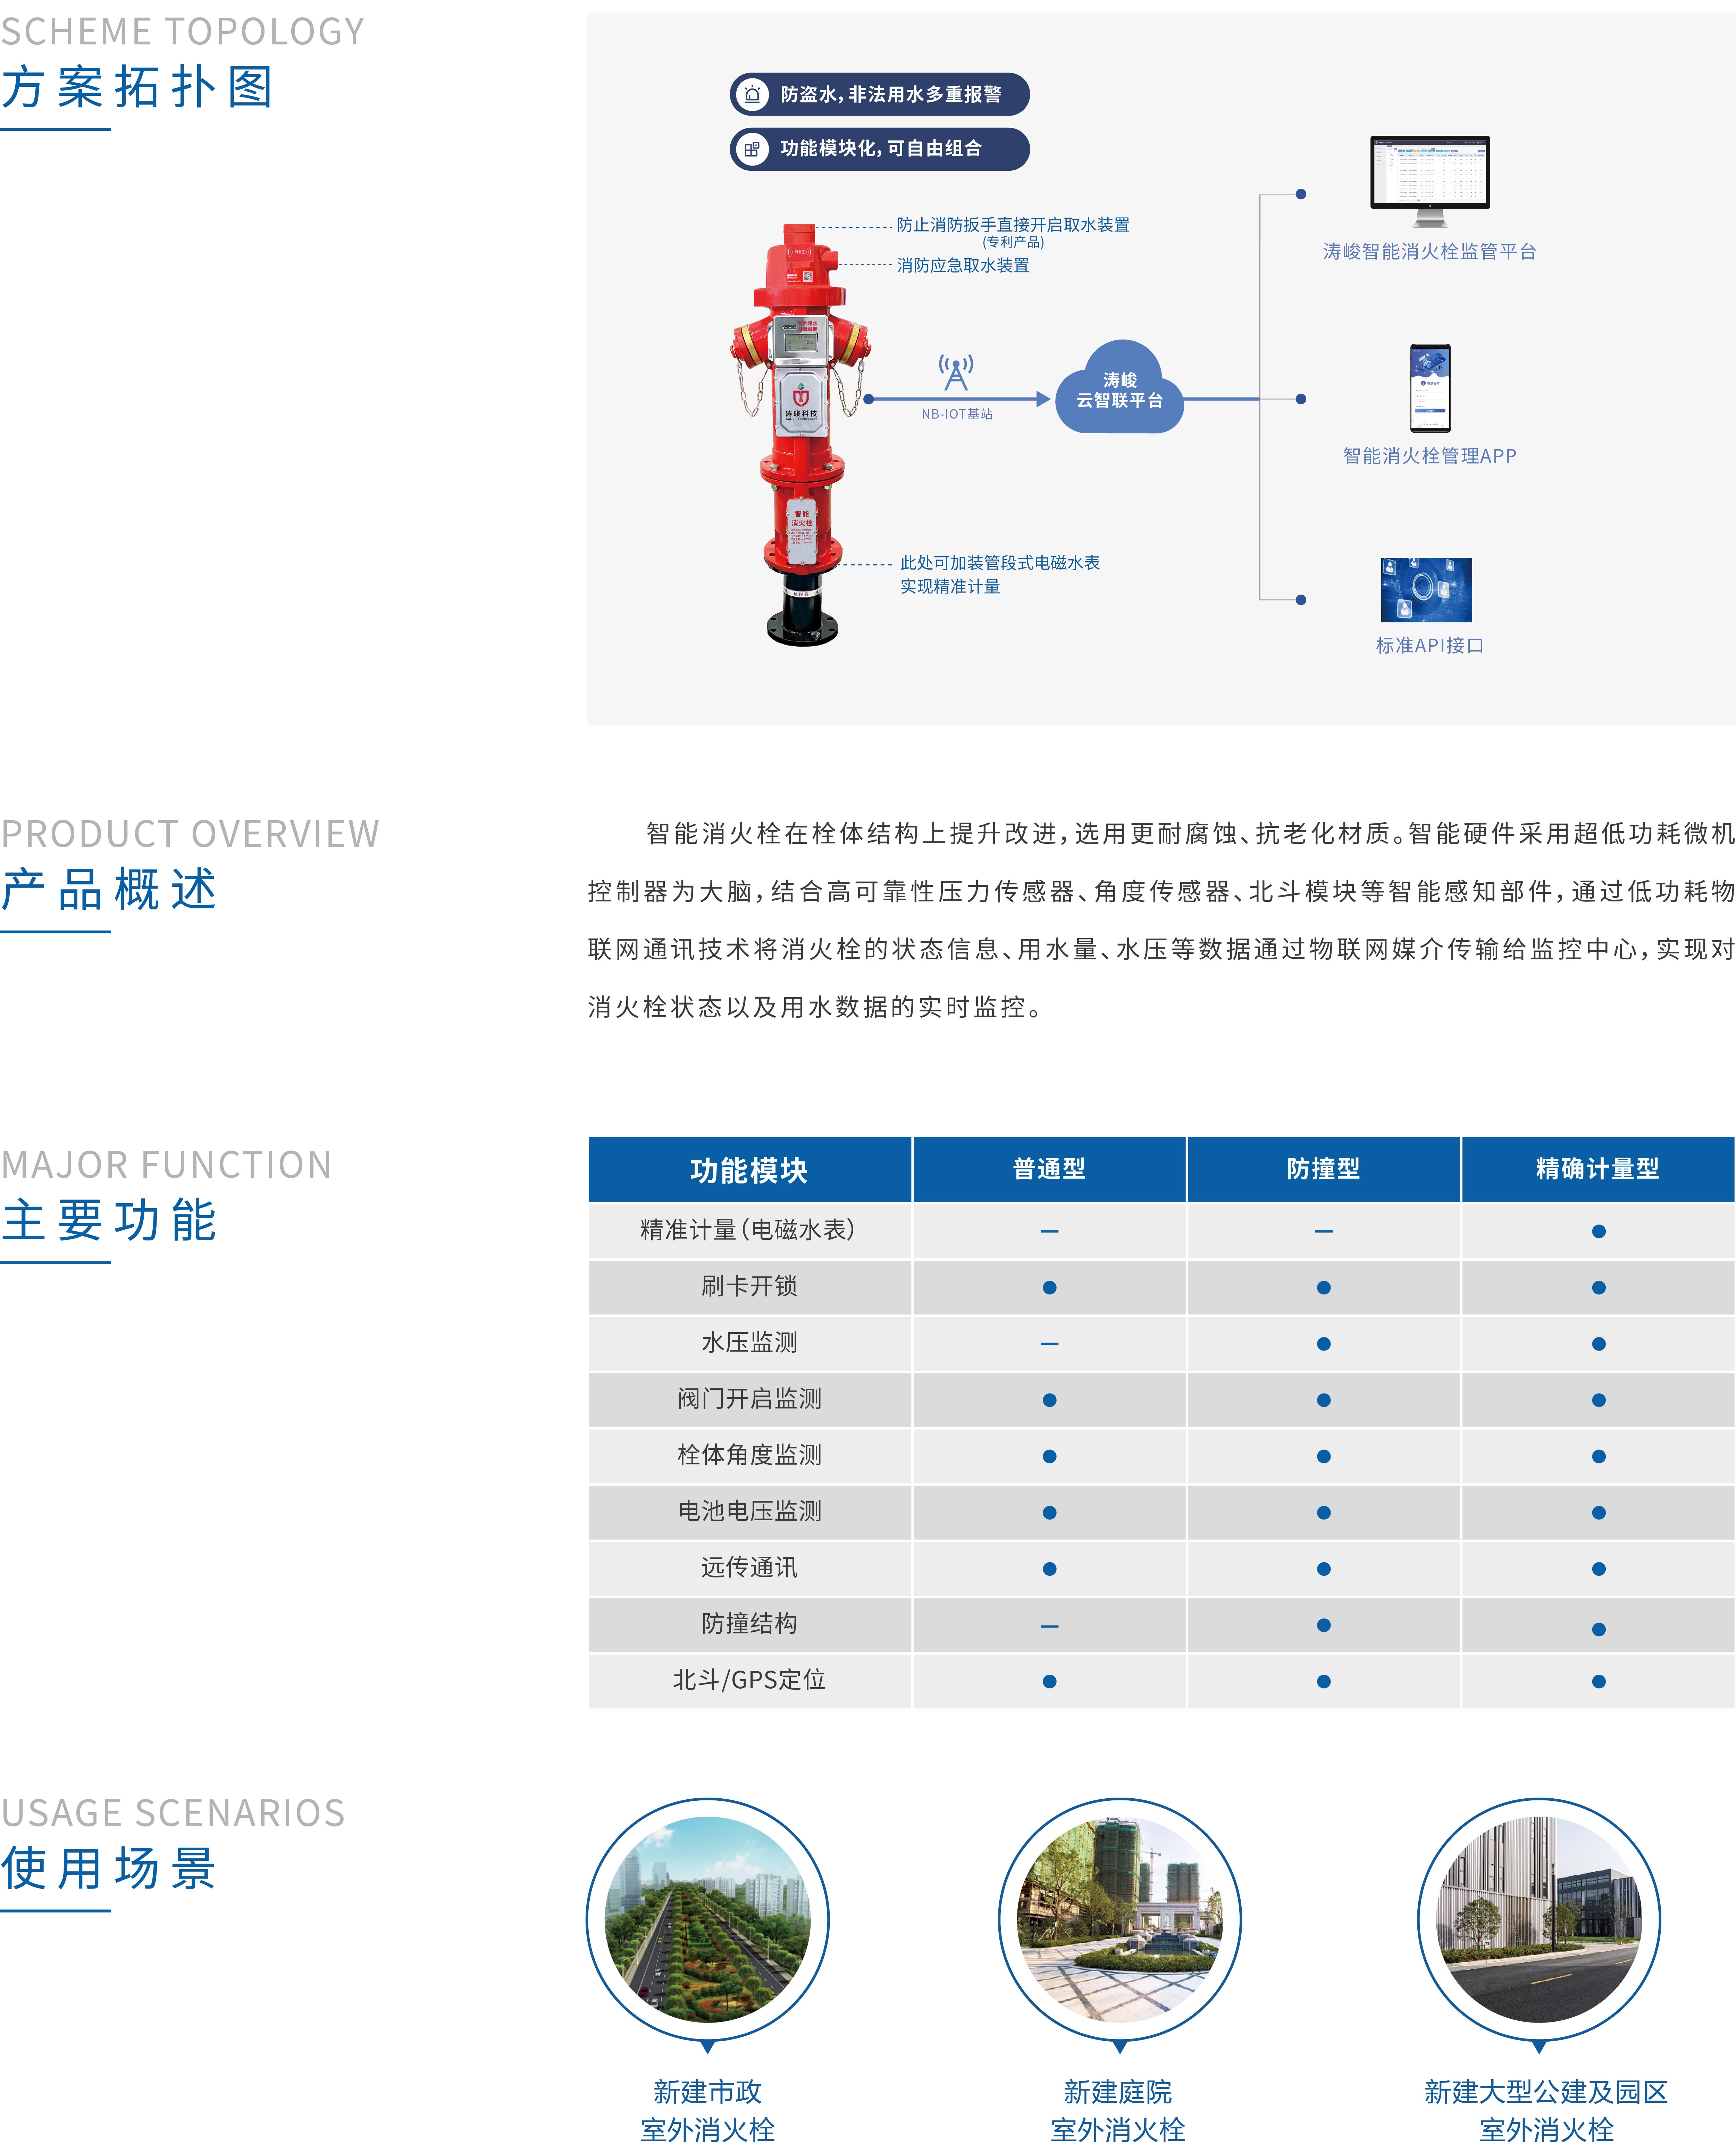Click the 普通型 dot in 刷卡开锁 row

1049,1287
